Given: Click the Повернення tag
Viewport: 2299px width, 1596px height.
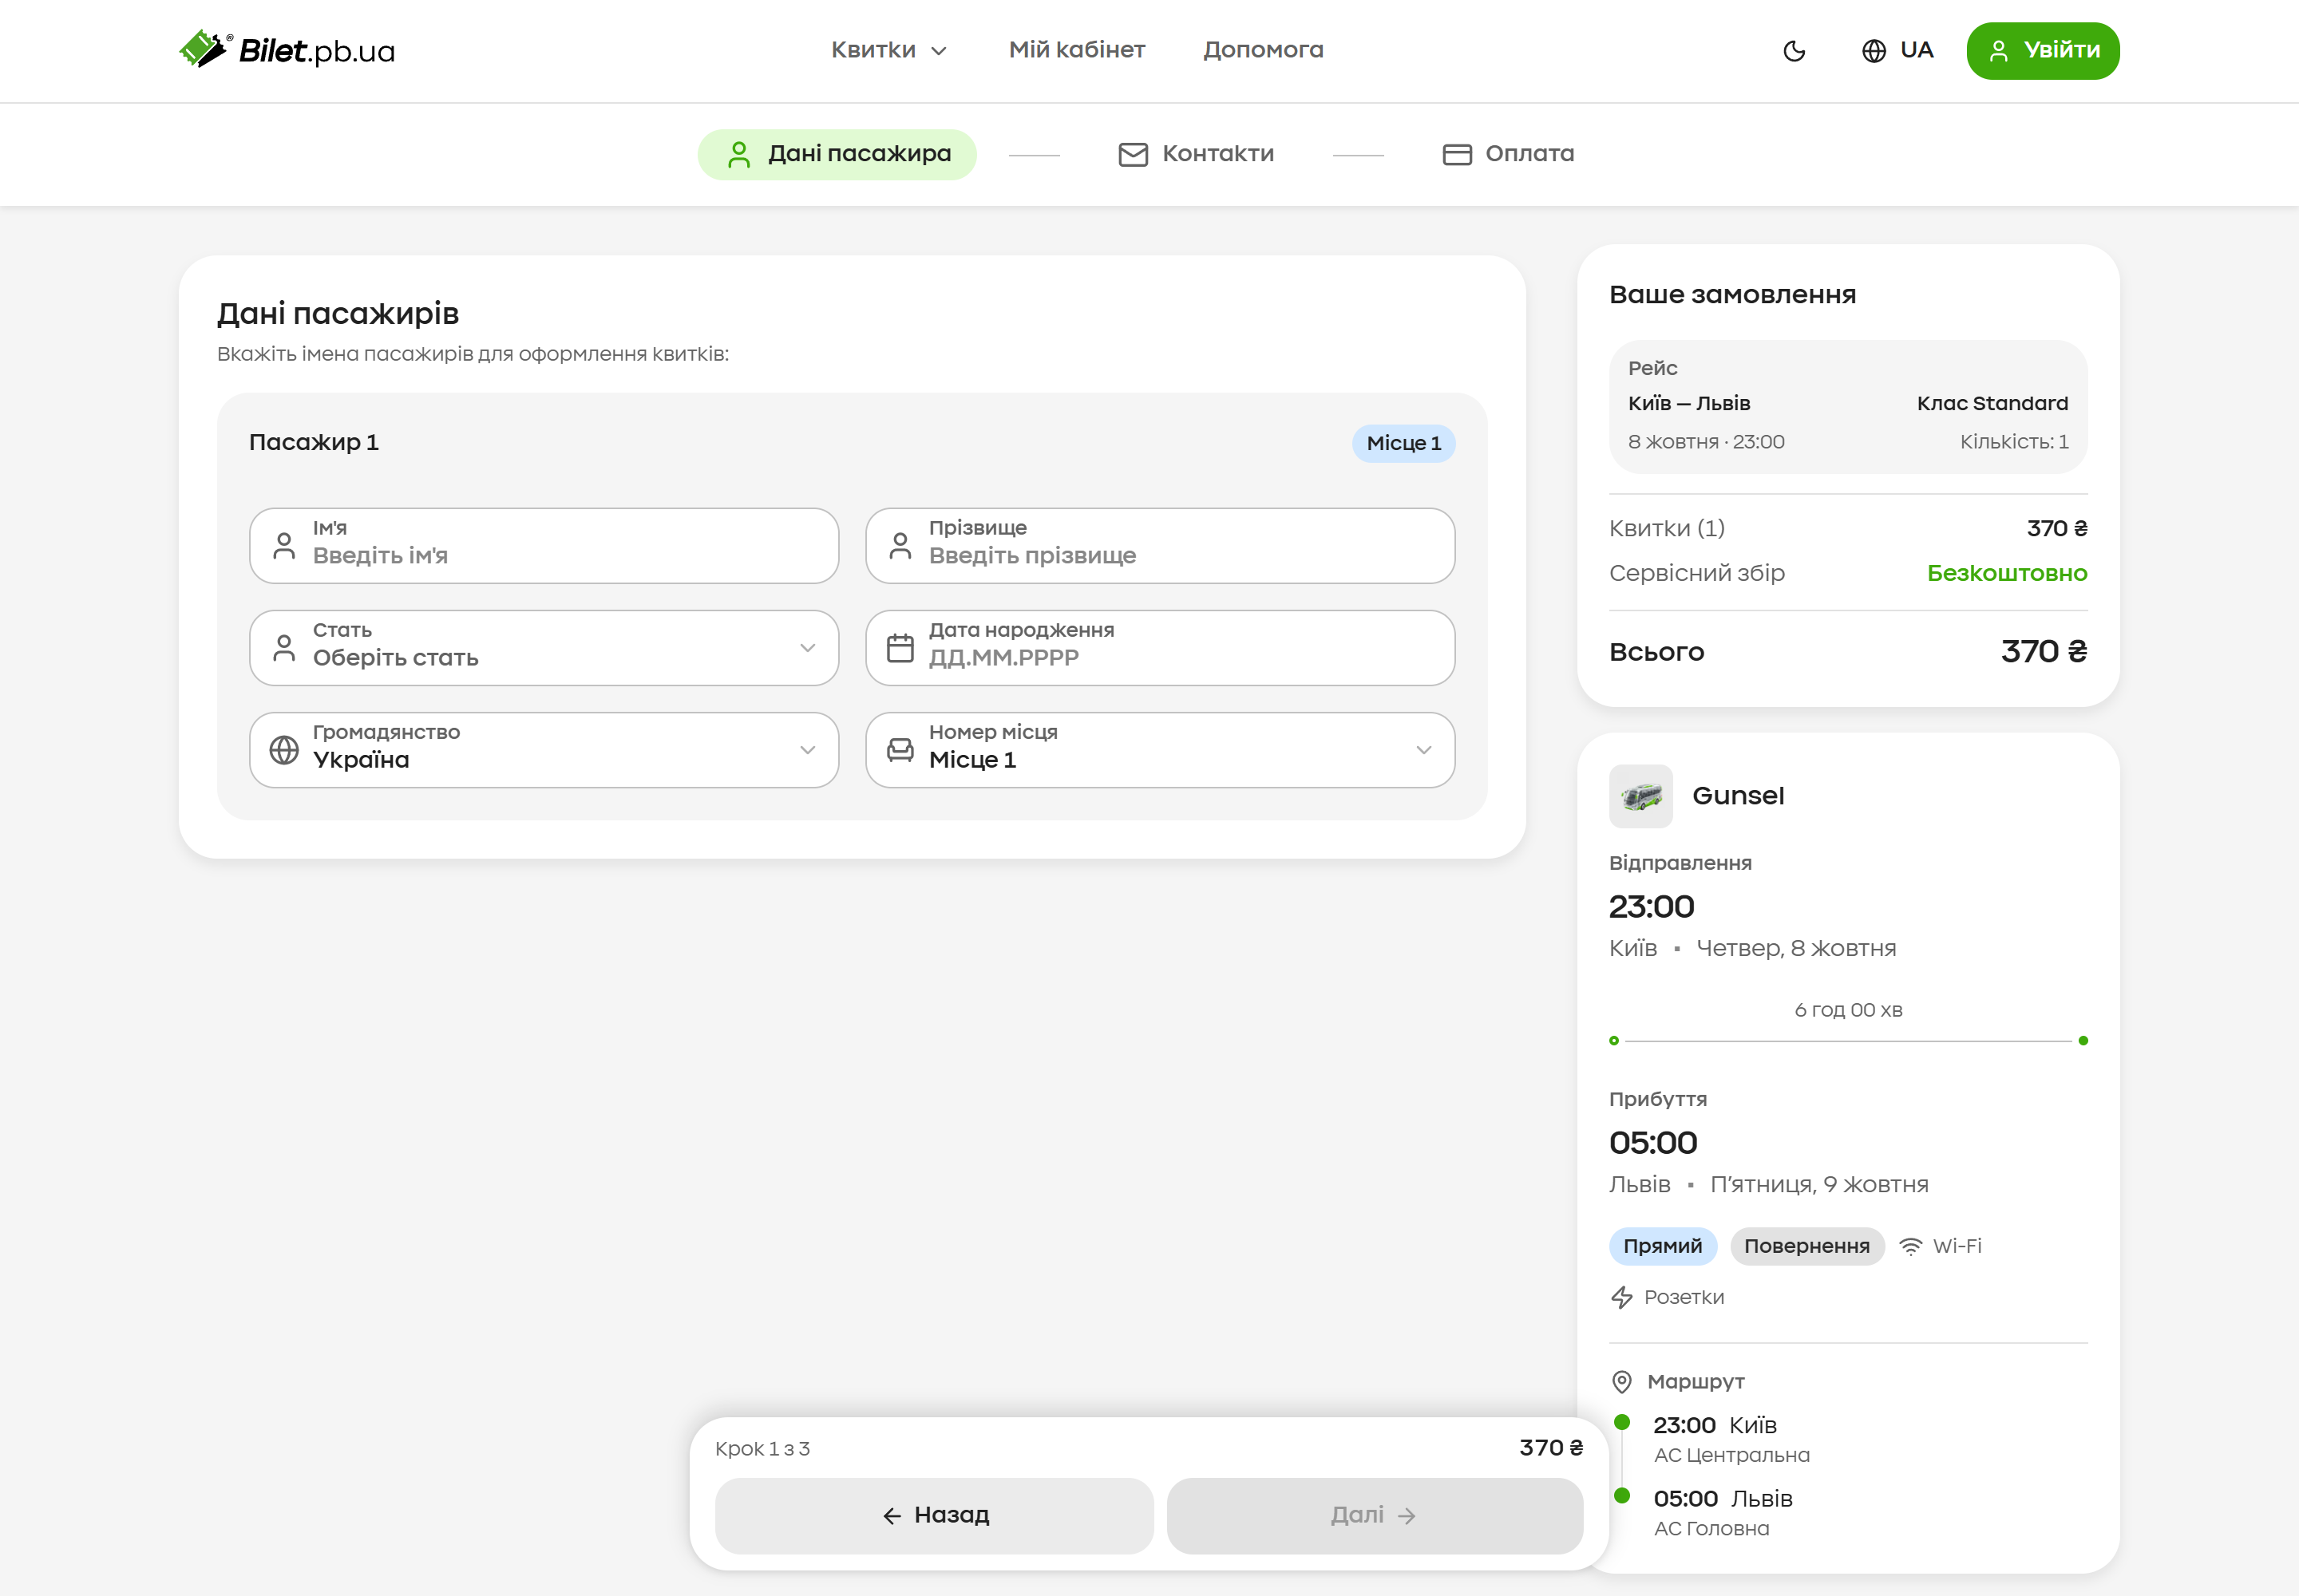Looking at the screenshot, I should [1806, 1246].
